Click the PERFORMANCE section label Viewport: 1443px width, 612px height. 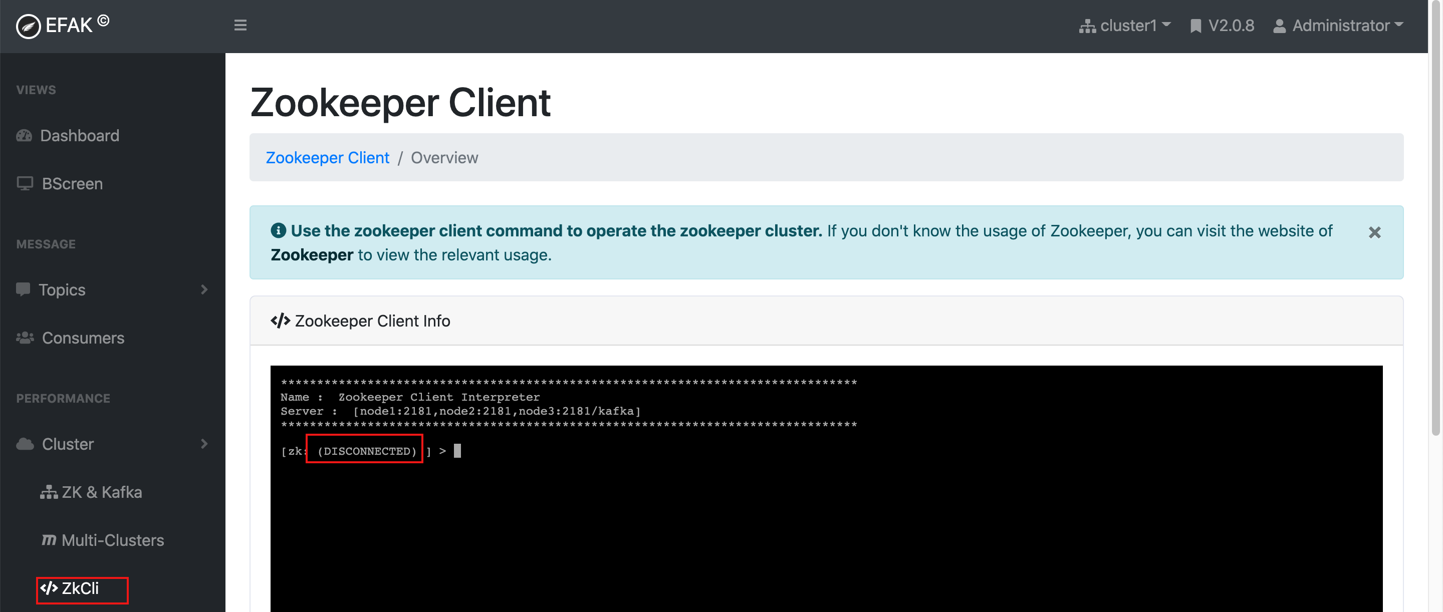point(63,399)
